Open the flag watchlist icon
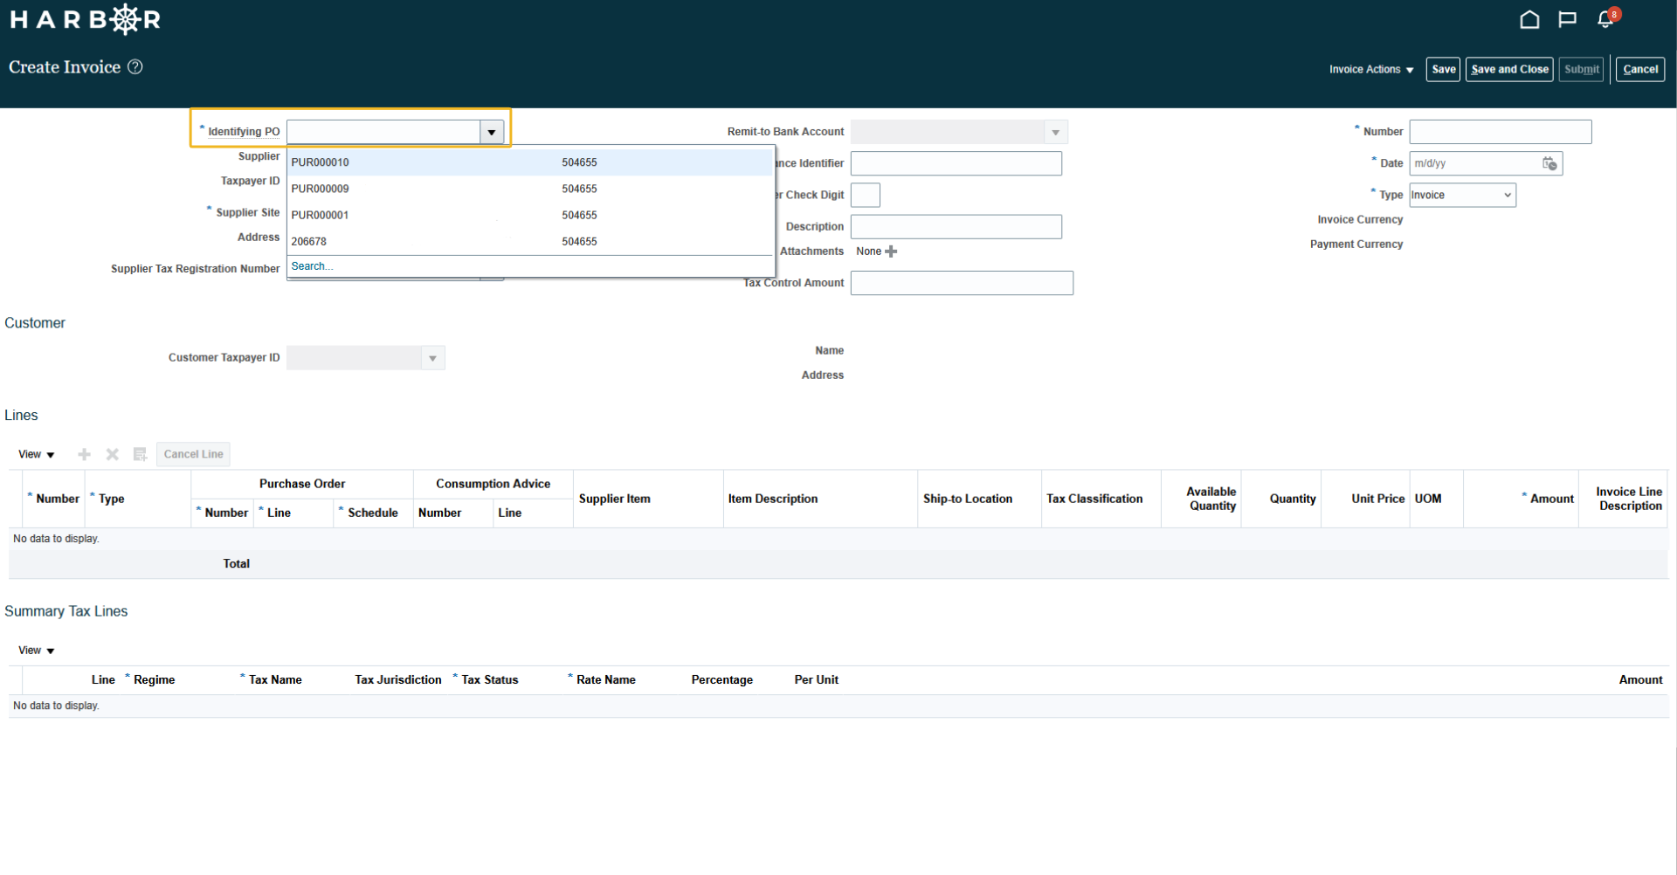Screen dimensions: 1677x875 point(1568,19)
